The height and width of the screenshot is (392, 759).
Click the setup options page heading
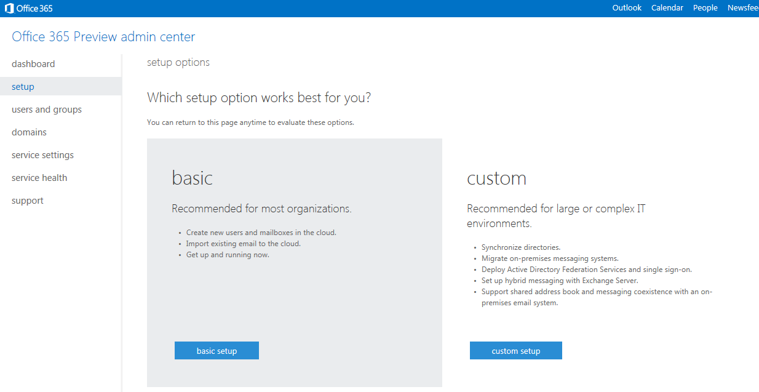tap(178, 62)
